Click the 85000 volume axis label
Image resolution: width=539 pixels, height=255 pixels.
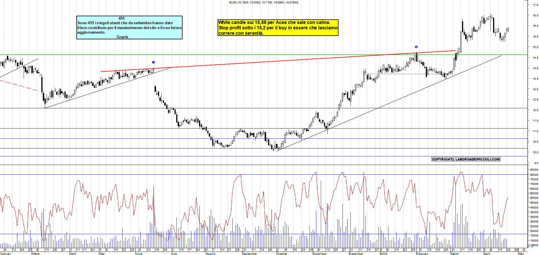534,170
